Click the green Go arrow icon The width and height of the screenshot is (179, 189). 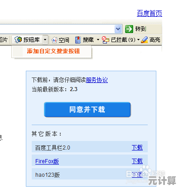(129, 29)
